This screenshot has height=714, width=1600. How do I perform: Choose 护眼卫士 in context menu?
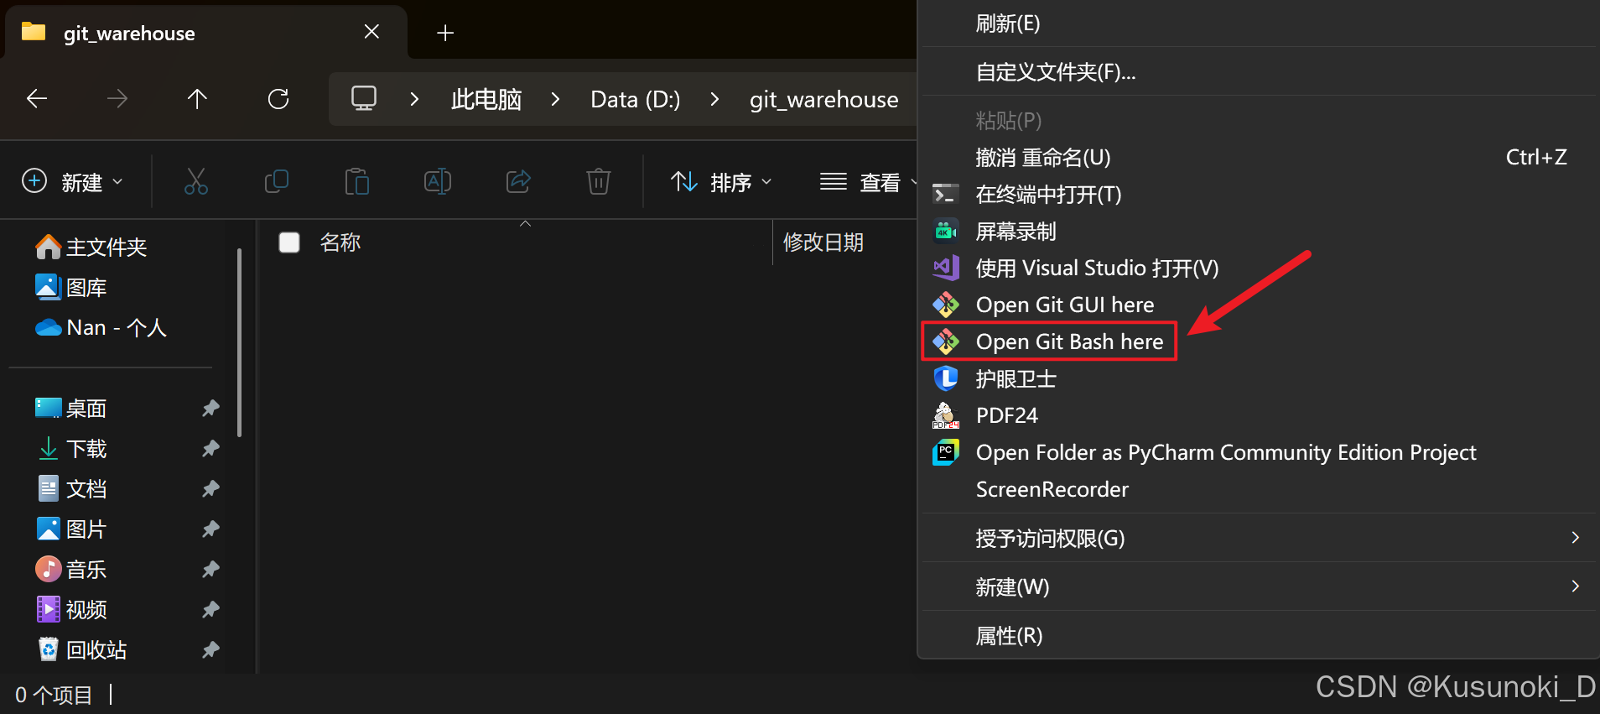coord(1260,379)
